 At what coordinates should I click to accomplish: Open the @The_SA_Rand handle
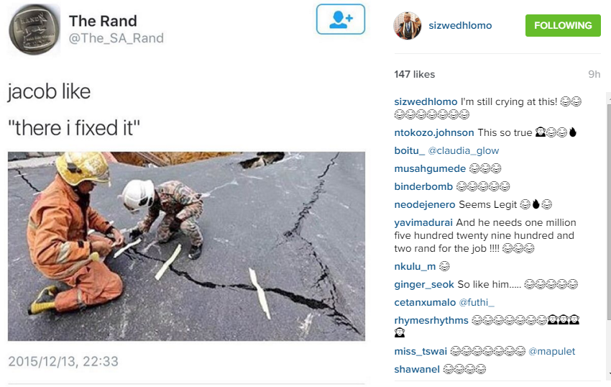point(116,38)
